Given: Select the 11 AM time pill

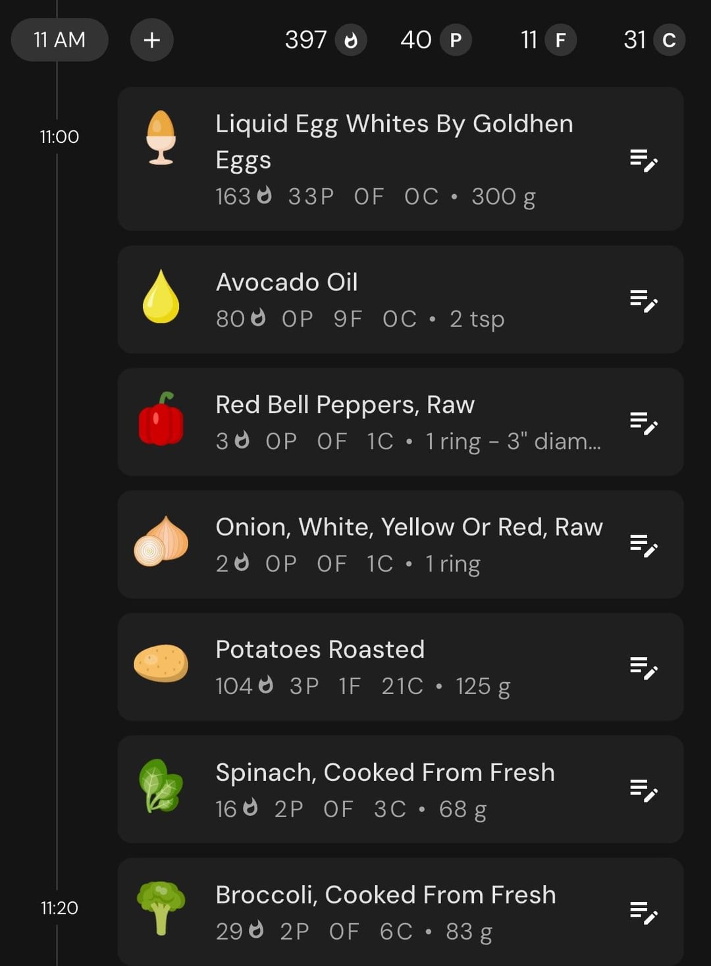Looking at the screenshot, I should tap(59, 40).
